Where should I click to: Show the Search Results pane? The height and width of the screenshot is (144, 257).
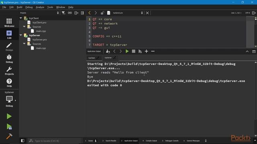110,140
